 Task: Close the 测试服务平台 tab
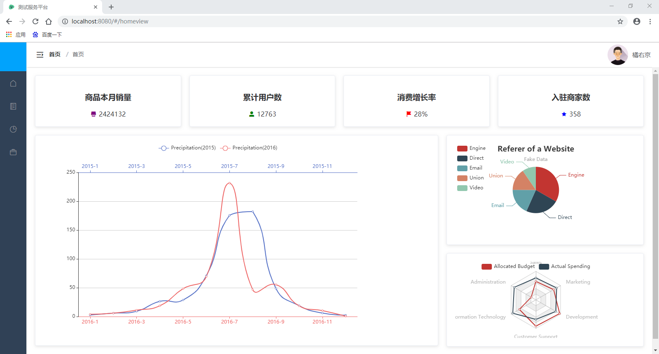96,7
